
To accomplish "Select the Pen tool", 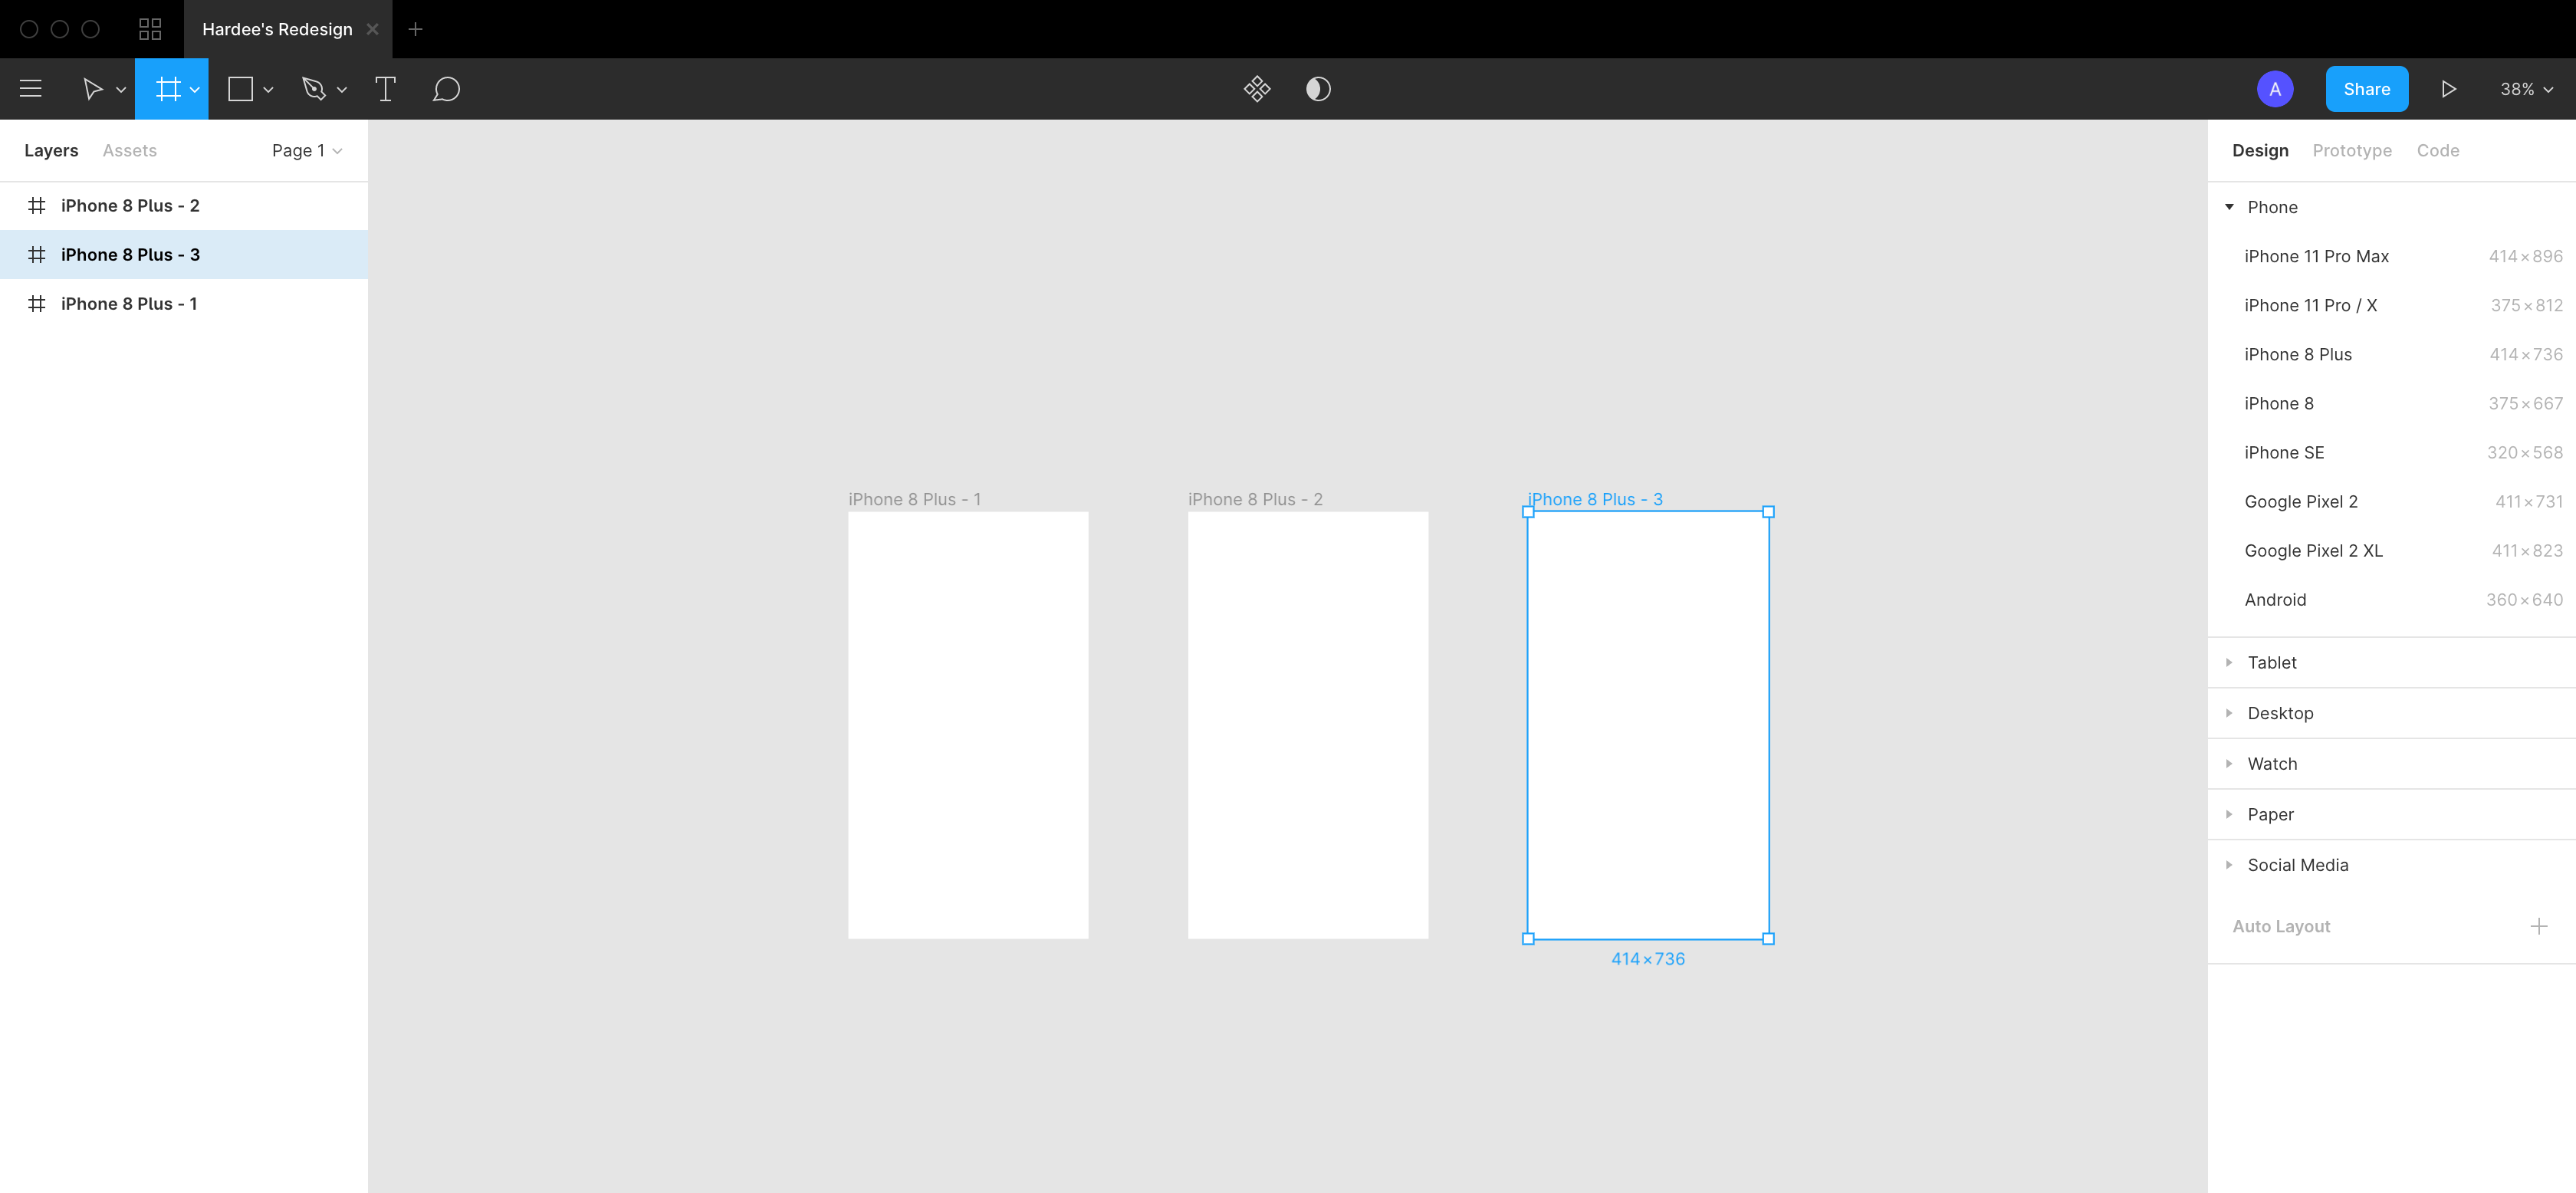I will pyautogui.click(x=314, y=89).
